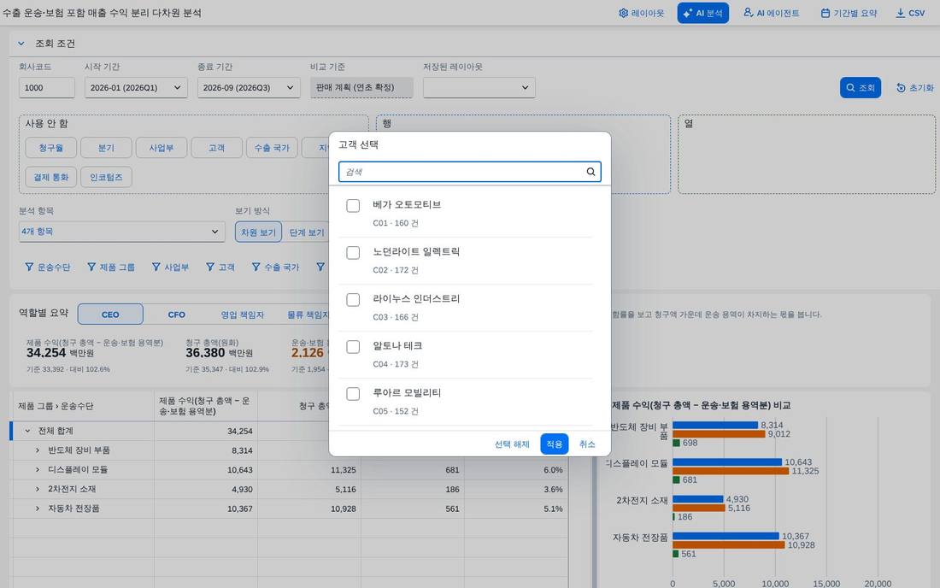Click the 10,928 cell in 자동차 전장품 row
This screenshot has width=940, height=588.
click(x=309, y=509)
